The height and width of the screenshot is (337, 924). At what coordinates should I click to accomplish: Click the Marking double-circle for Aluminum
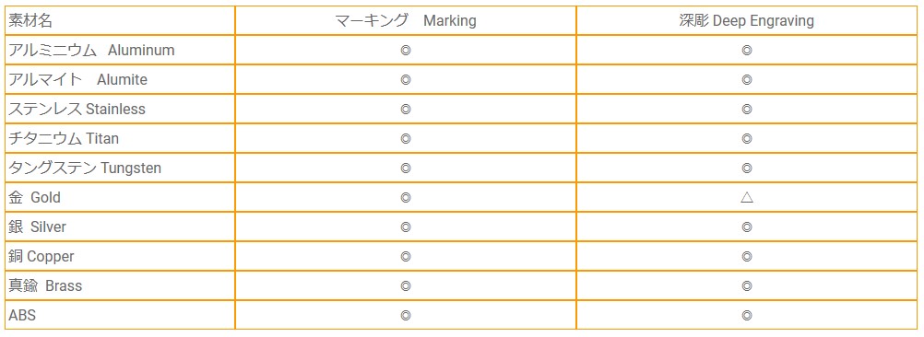tap(406, 51)
